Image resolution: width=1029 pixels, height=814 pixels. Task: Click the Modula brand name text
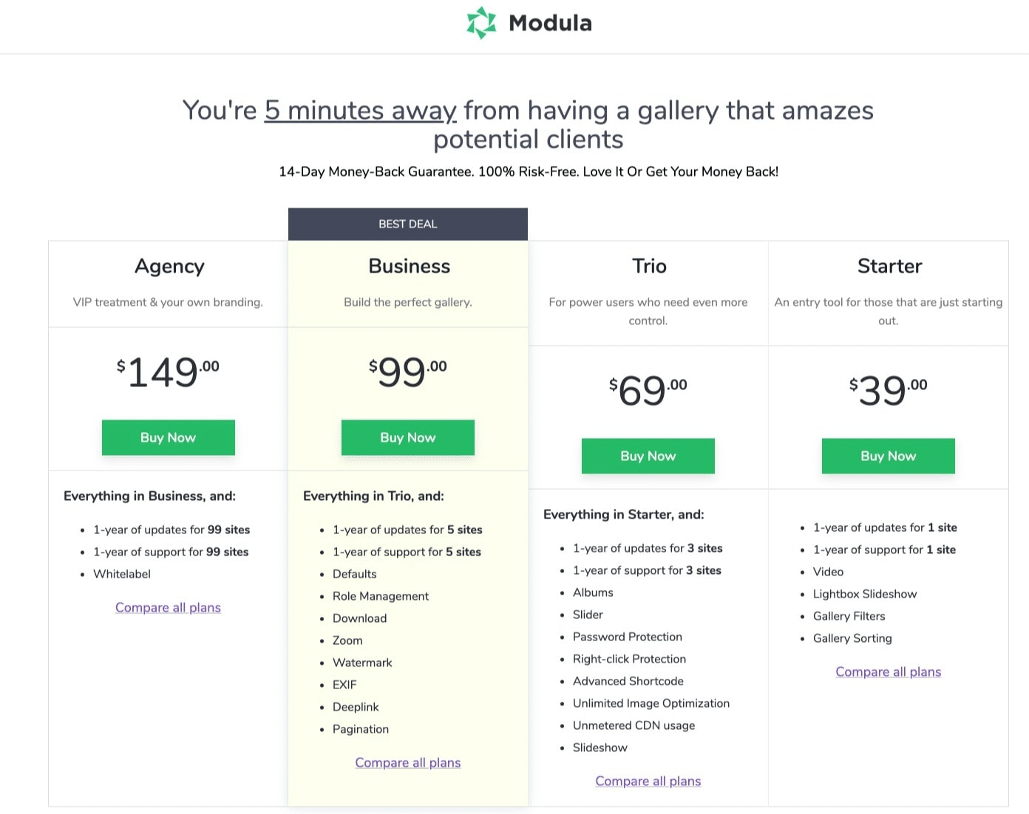[x=550, y=23]
